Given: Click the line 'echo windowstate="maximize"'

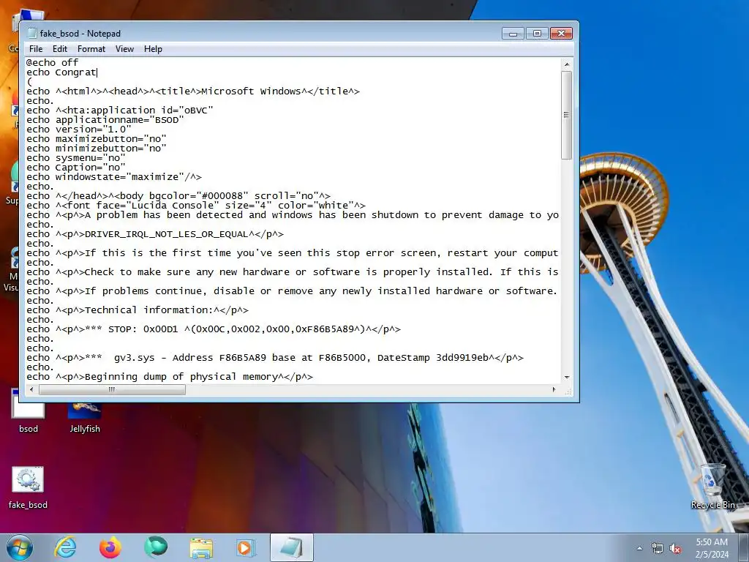Looking at the screenshot, I should [x=114, y=177].
